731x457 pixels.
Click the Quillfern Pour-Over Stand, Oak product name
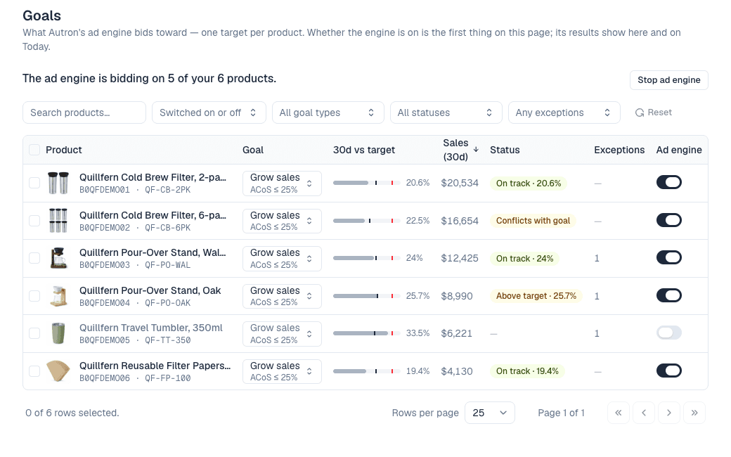coord(150,290)
